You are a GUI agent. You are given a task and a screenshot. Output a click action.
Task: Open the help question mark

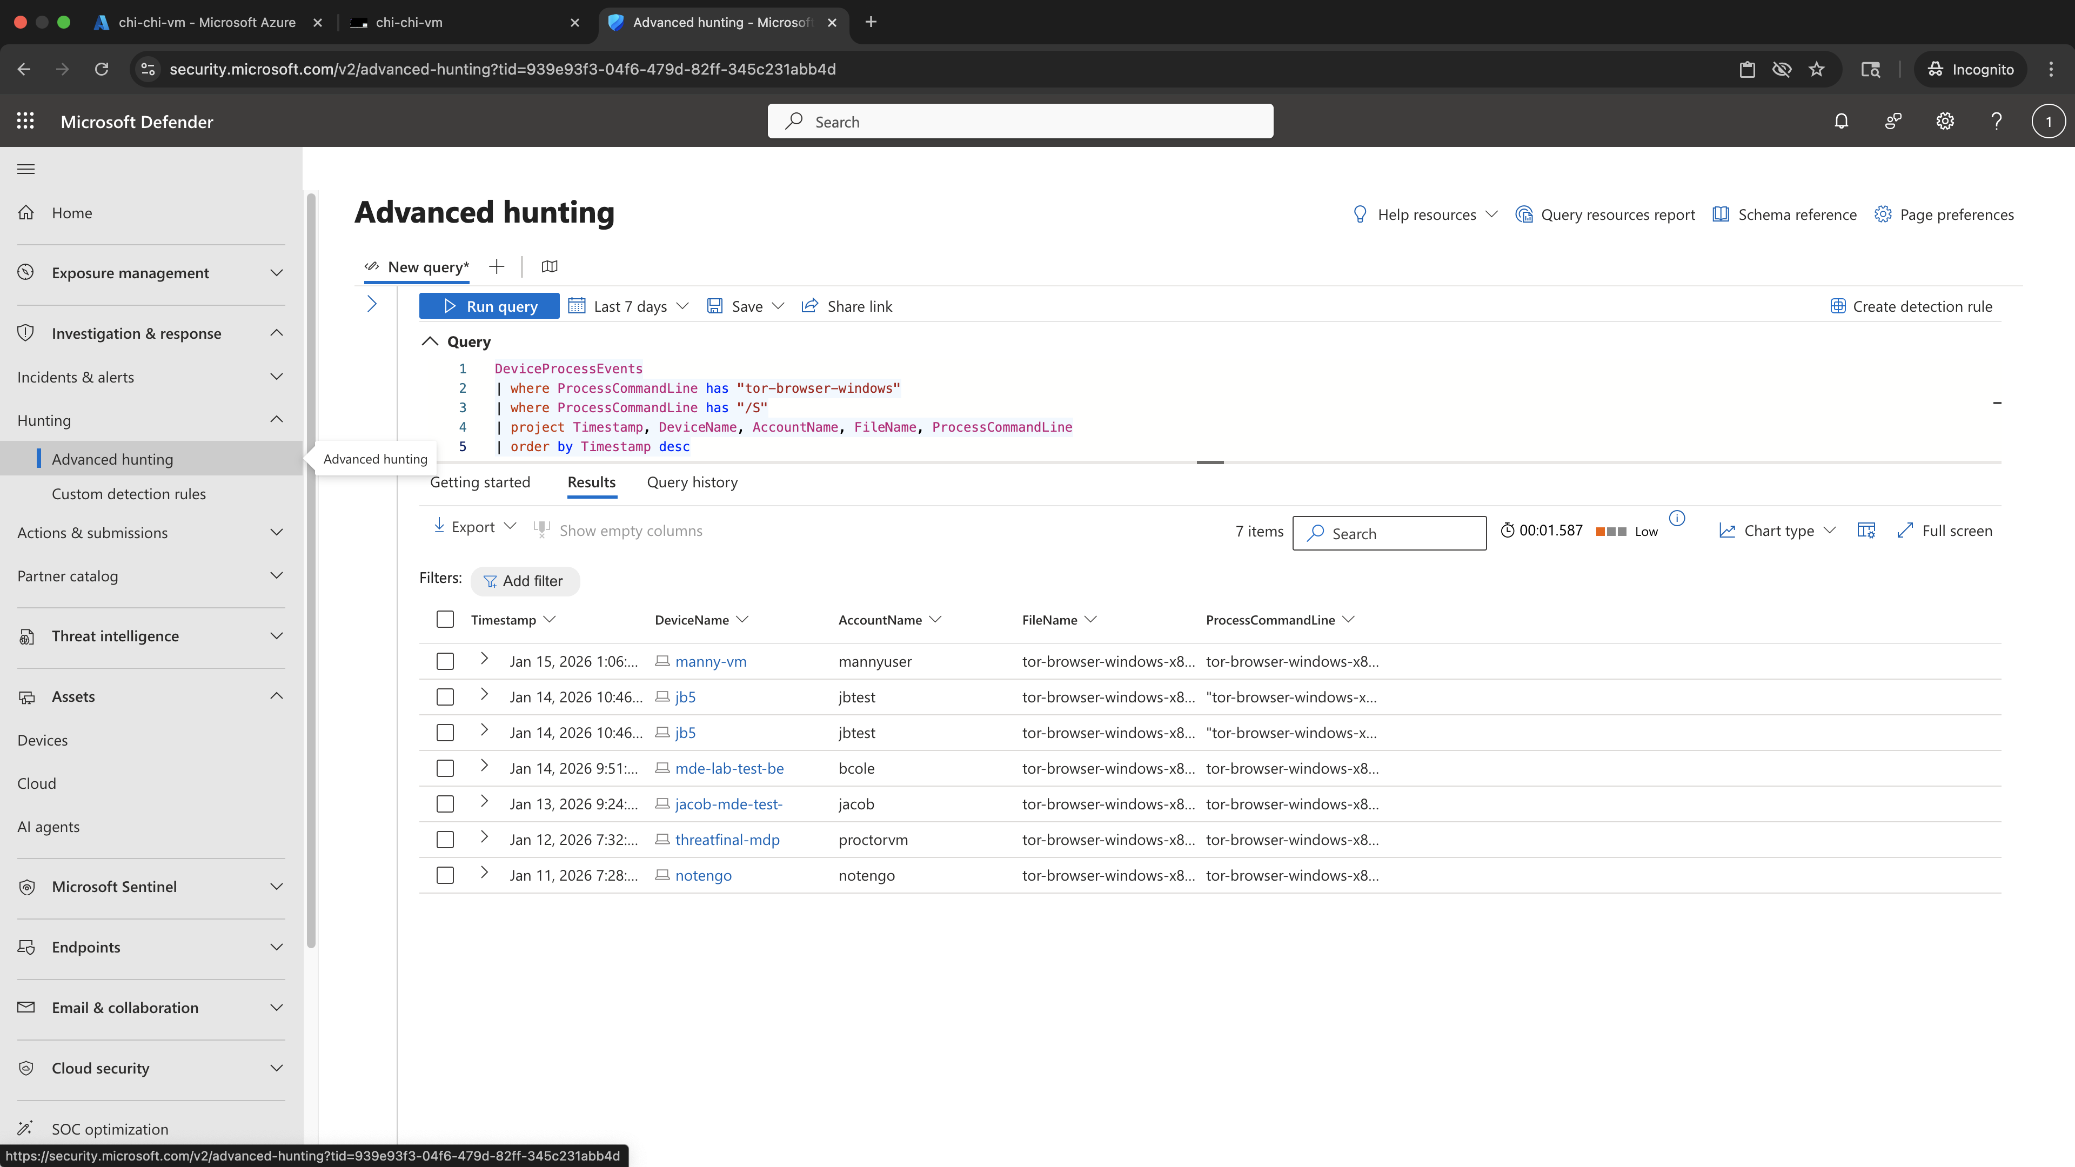click(x=1996, y=121)
